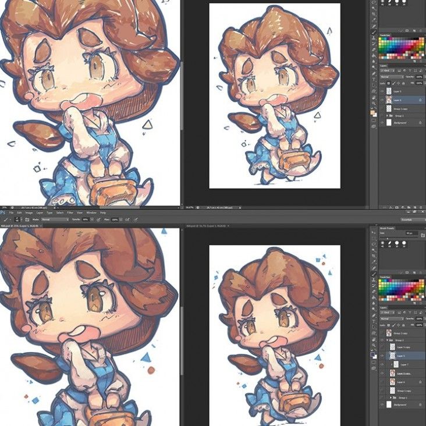Collapse Group 2 in lower Layers panel

(x=388, y=340)
